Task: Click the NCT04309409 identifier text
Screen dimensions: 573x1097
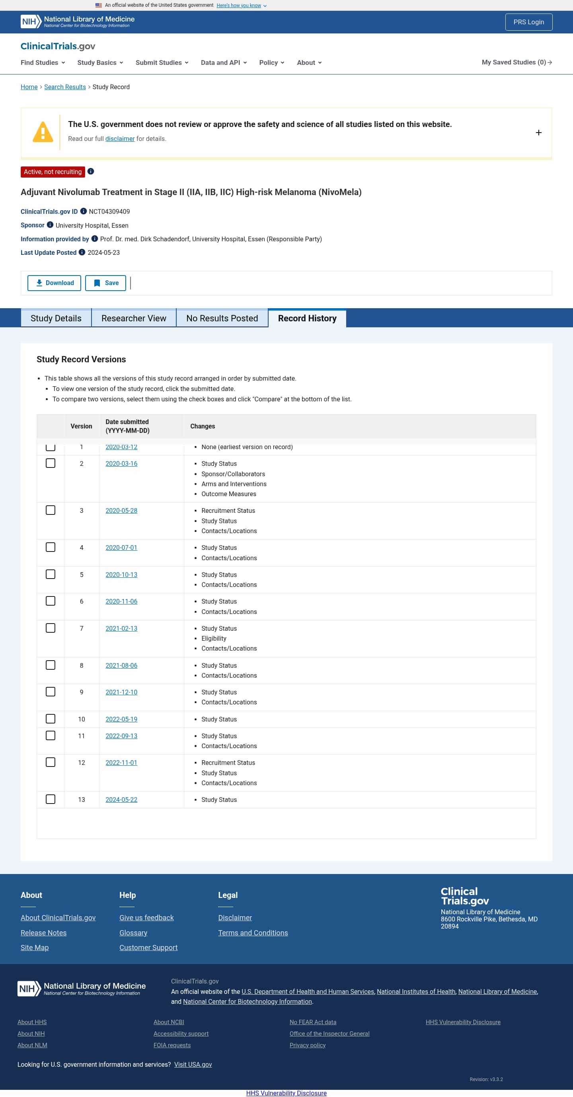Action: click(109, 211)
